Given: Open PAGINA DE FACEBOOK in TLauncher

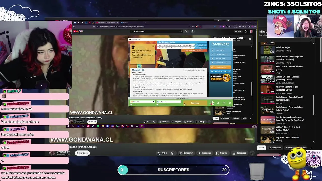Looking at the screenshot, I should click(x=220, y=71).
